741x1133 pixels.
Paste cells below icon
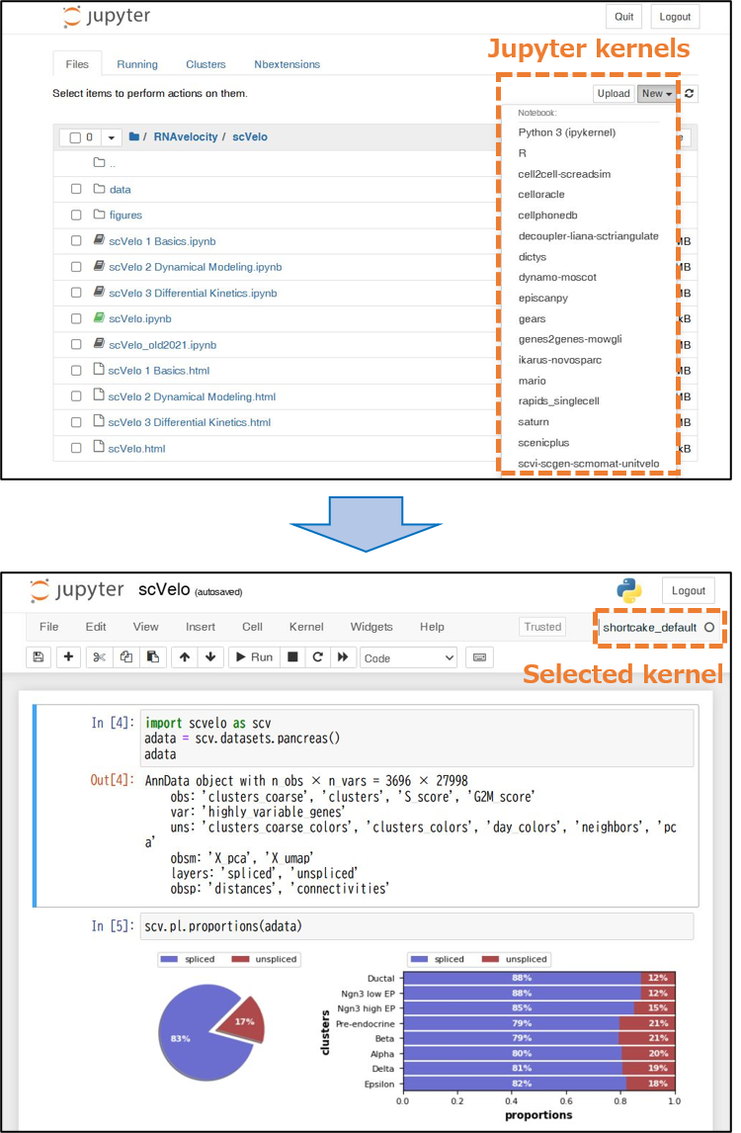pos(153,656)
